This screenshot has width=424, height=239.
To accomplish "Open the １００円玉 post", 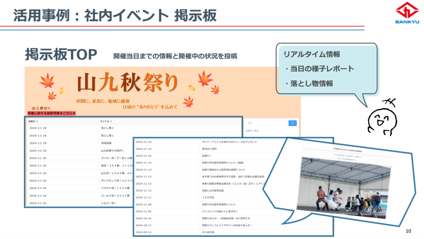I will point(207,197).
